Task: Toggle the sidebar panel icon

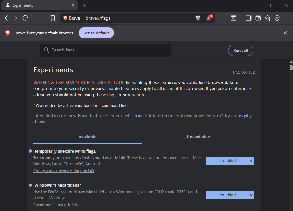Action: (x=249, y=18)
